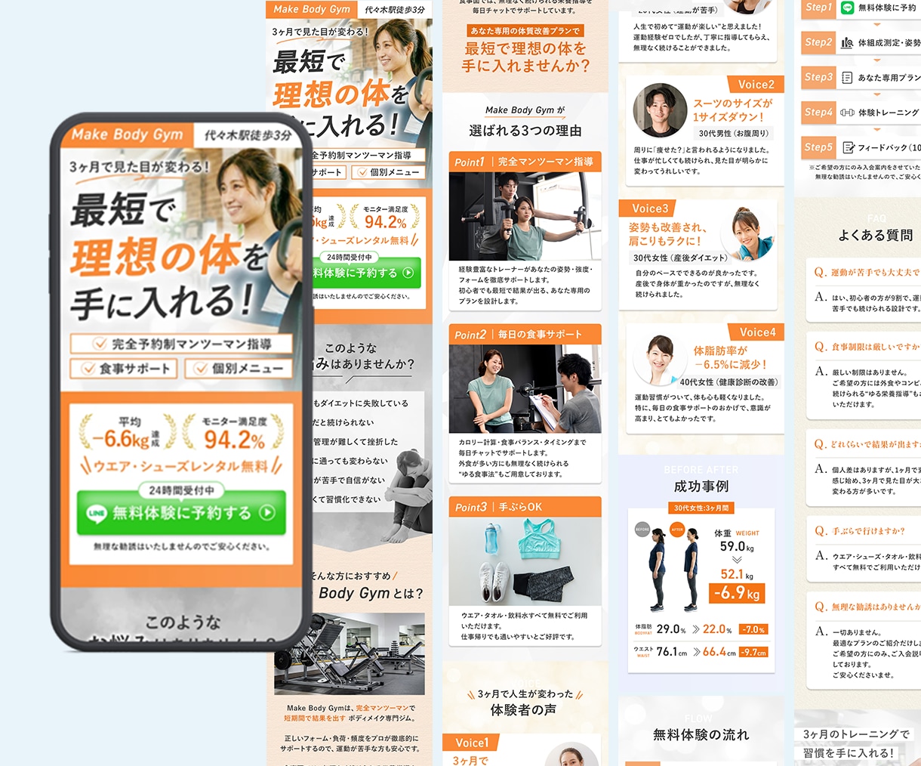Viewport: 921px width, 766px height.
Task: Click body measurement icon in Step2 row
Action: point(847,42)
